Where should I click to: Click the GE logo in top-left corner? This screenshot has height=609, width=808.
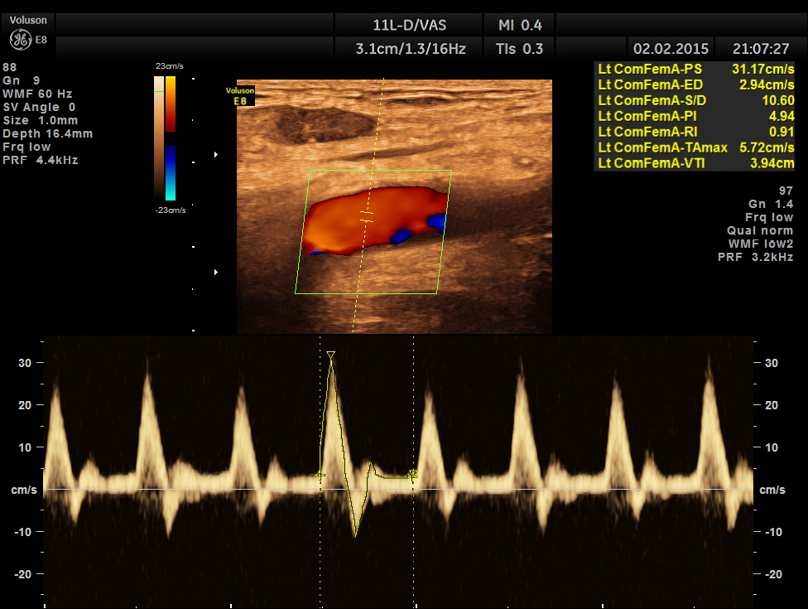[18, 39]
